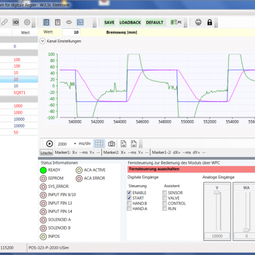Print using the printer icon
The height and width of the screenshot is (255, 255).
(198, 22)
